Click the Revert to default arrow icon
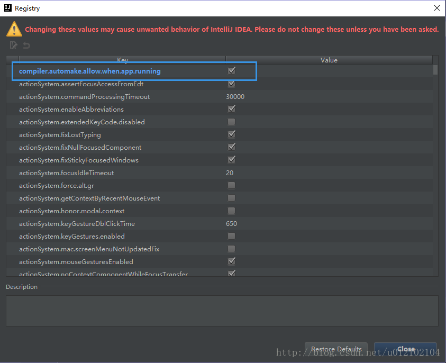Viewport: 446px width, 363px height. 26,45
